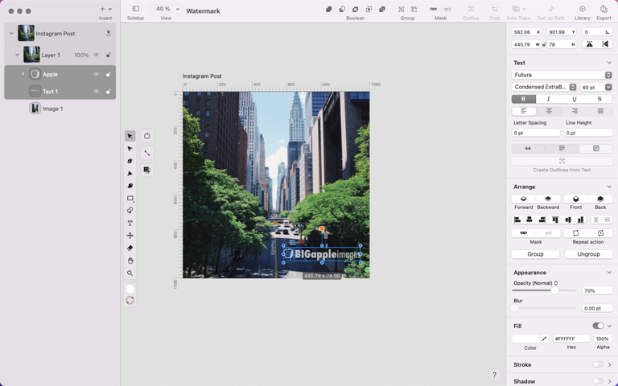This screenshot has width=618, height=386.
Task: Click the Eraser tool icon
Action: (x=130, y=248)
